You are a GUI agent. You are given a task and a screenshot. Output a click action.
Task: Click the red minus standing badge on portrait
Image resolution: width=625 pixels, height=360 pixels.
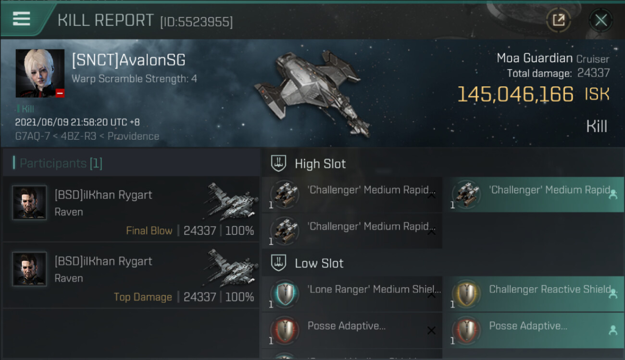[60, 93]
